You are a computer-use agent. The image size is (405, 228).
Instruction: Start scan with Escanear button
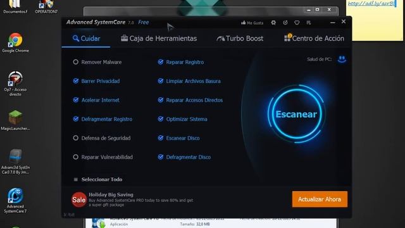click(296, 114)
